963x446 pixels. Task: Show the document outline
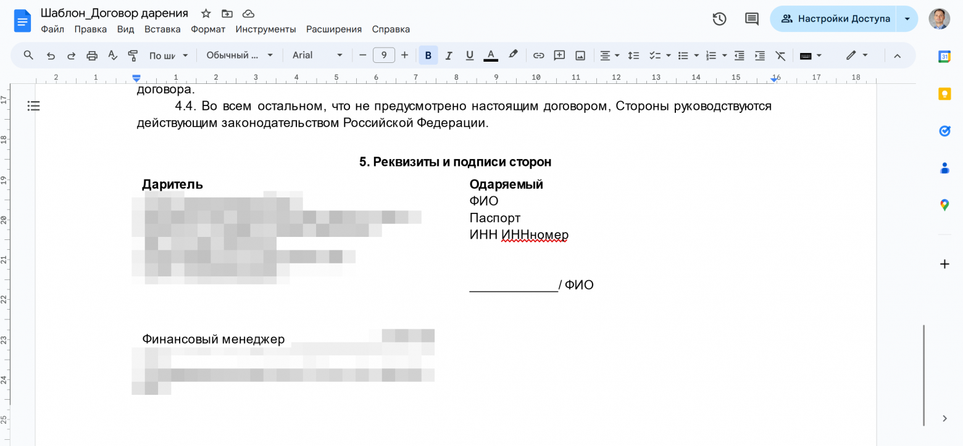[x=33, y=106]
